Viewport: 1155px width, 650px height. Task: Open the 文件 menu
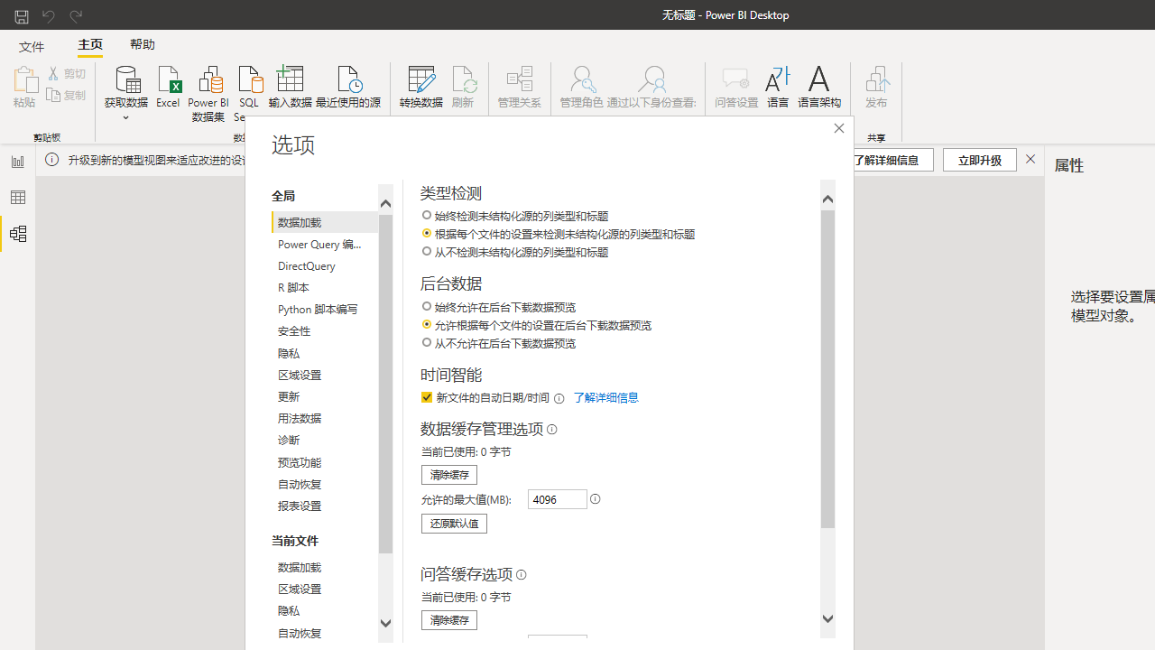tap(32, 46)
